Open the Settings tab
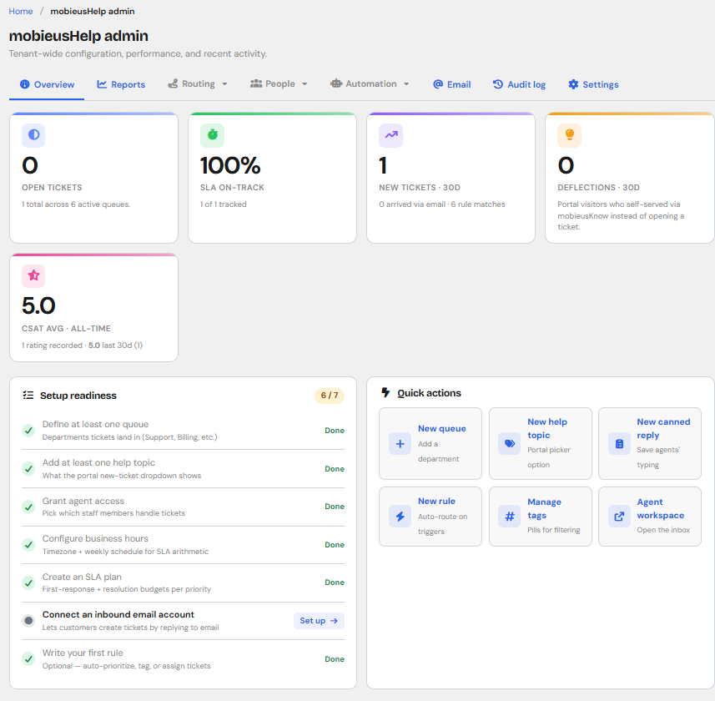The height and width of the screenshot is (701, 715). pos(593,84)
